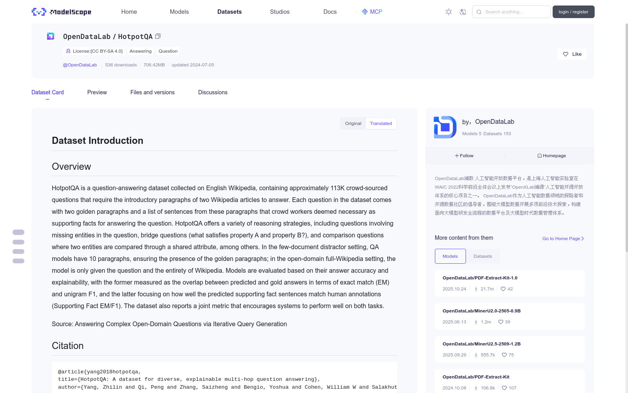Open the login / register button
The height and width of the screenshot is (393, 628).
(x=573, y=12)
